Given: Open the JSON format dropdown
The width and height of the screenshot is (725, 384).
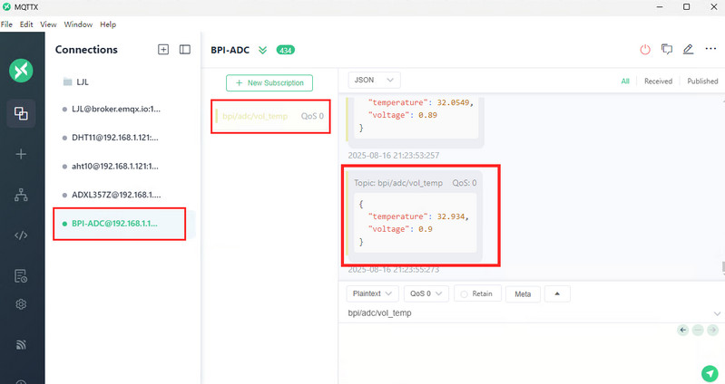Looking at the screenshot, I should 374,80.
